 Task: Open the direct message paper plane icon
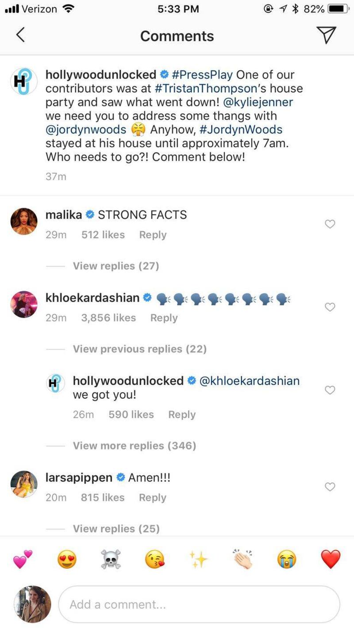point(327,35)
